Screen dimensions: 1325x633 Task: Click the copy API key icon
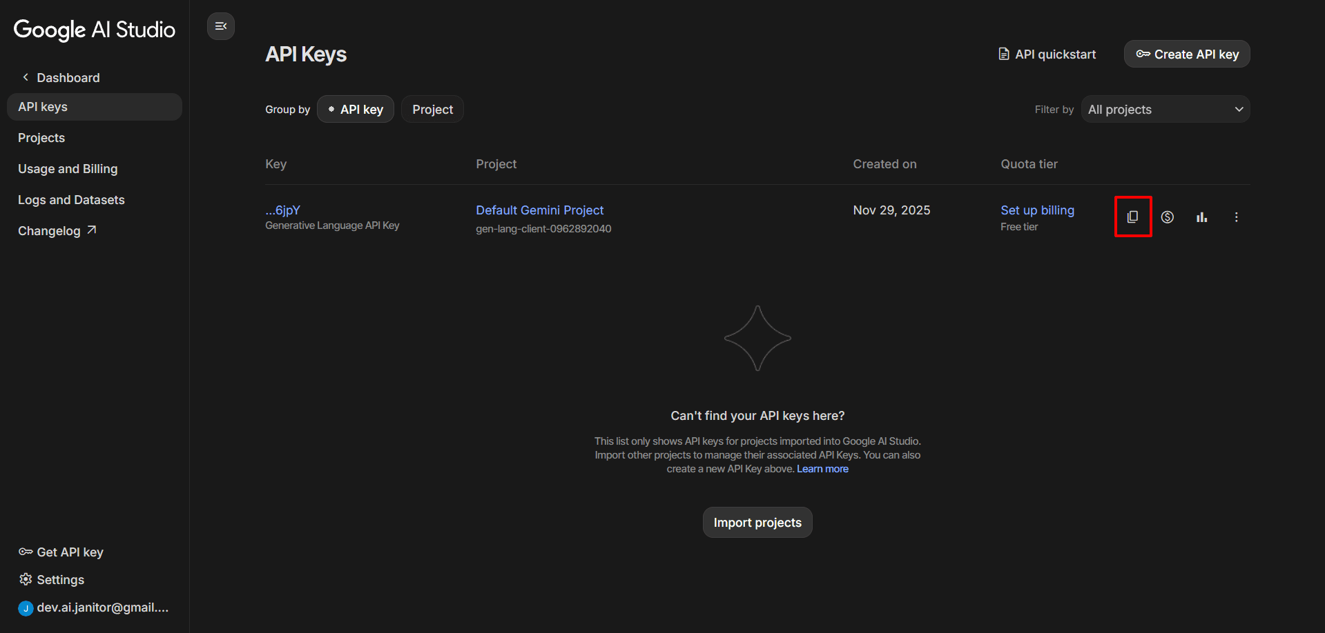(1132, 217)
